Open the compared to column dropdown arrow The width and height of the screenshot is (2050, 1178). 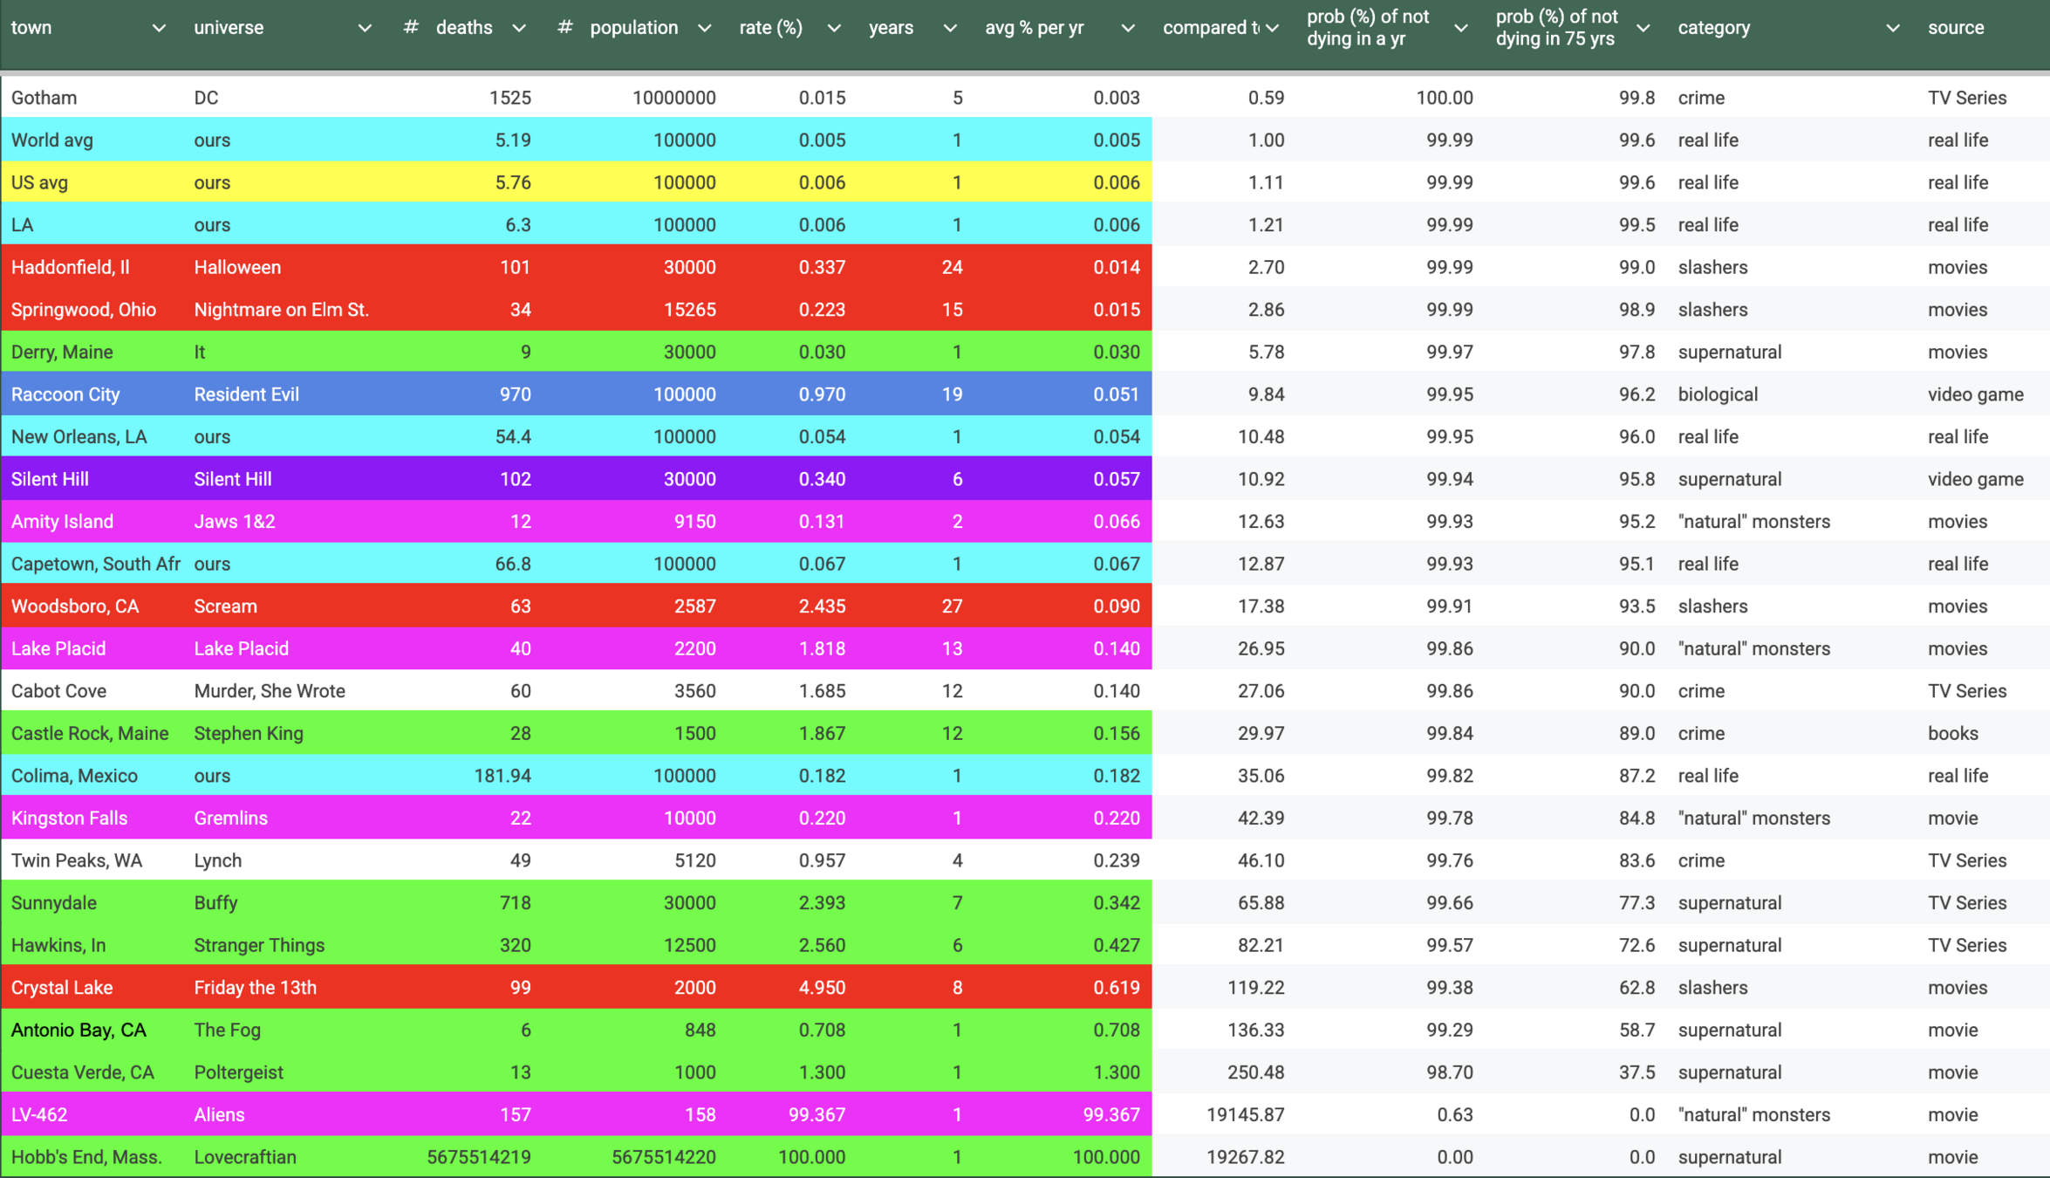click(1273, 28)
